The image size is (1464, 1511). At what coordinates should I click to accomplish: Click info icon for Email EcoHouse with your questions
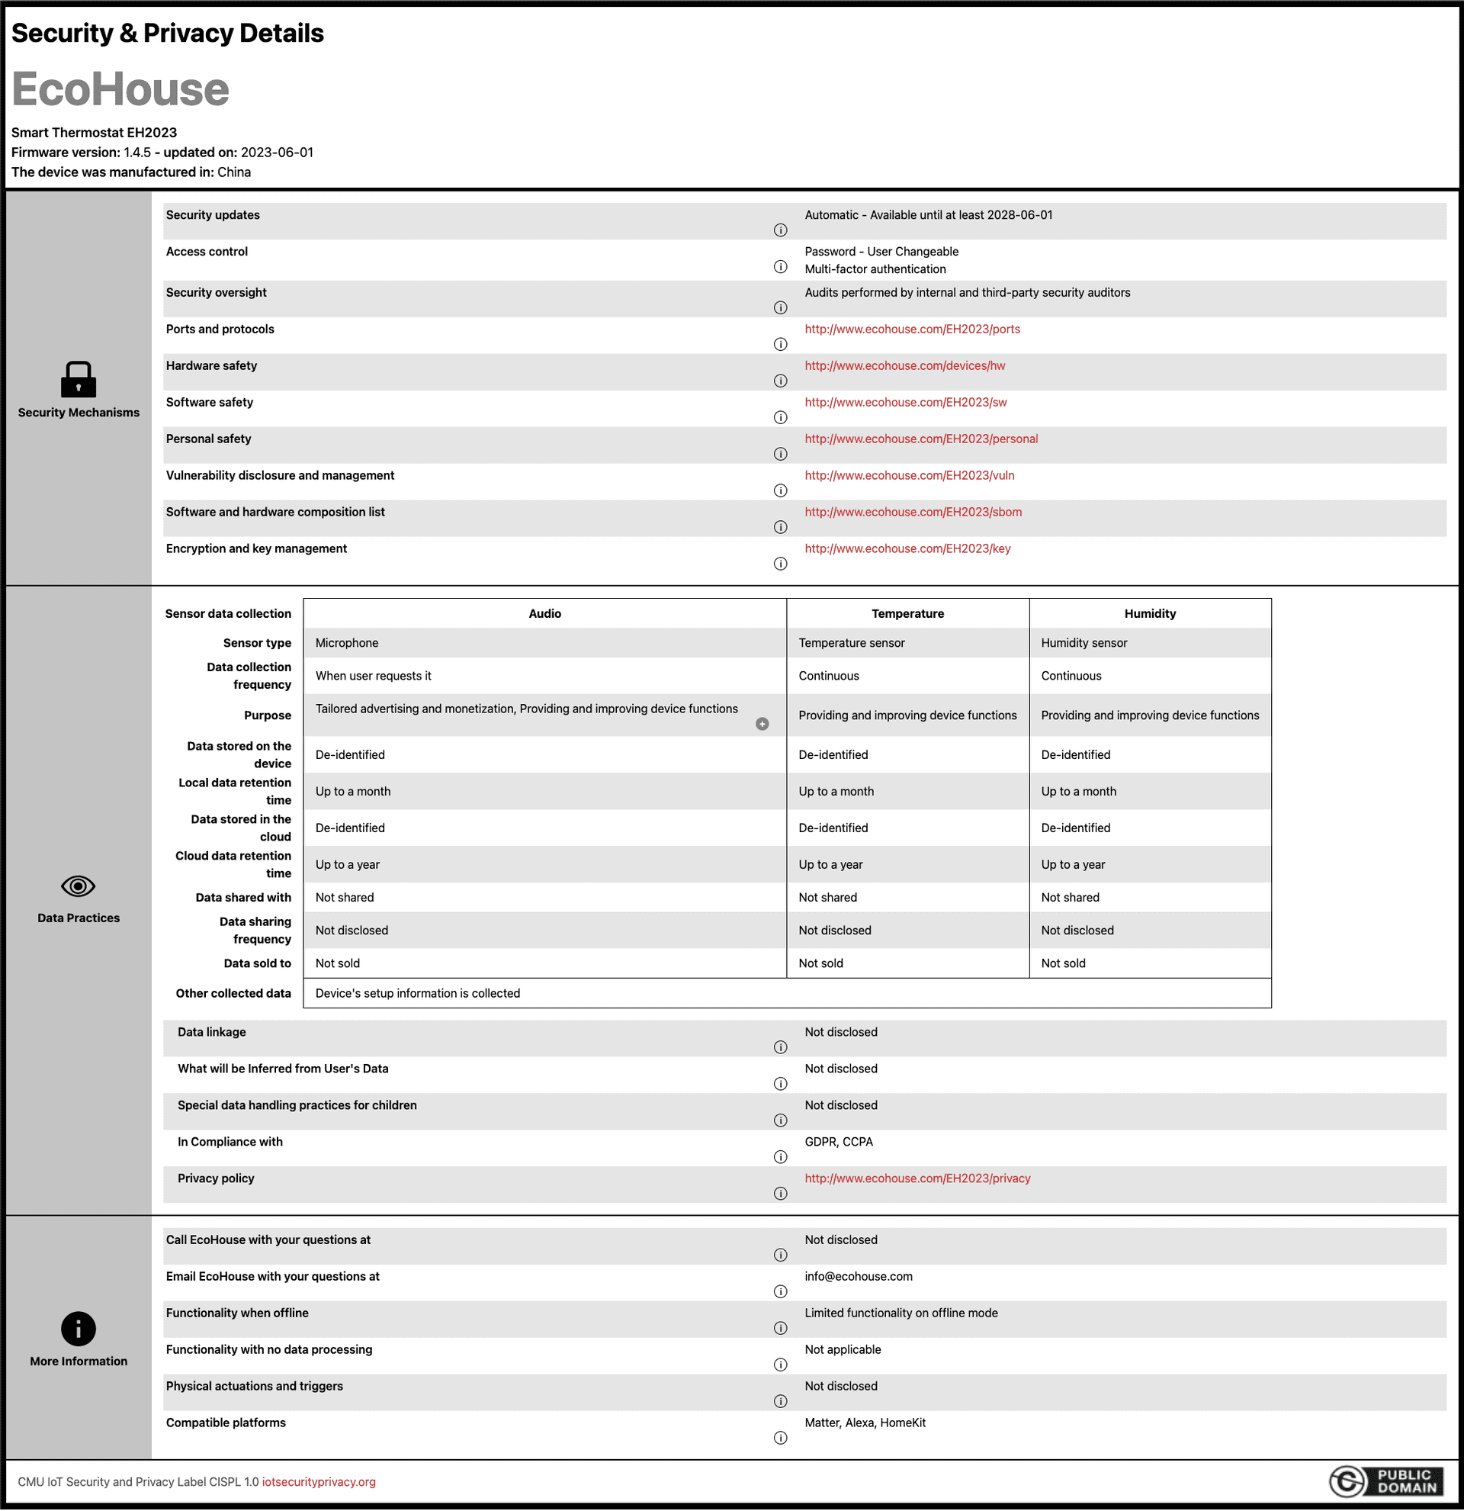781,1291
